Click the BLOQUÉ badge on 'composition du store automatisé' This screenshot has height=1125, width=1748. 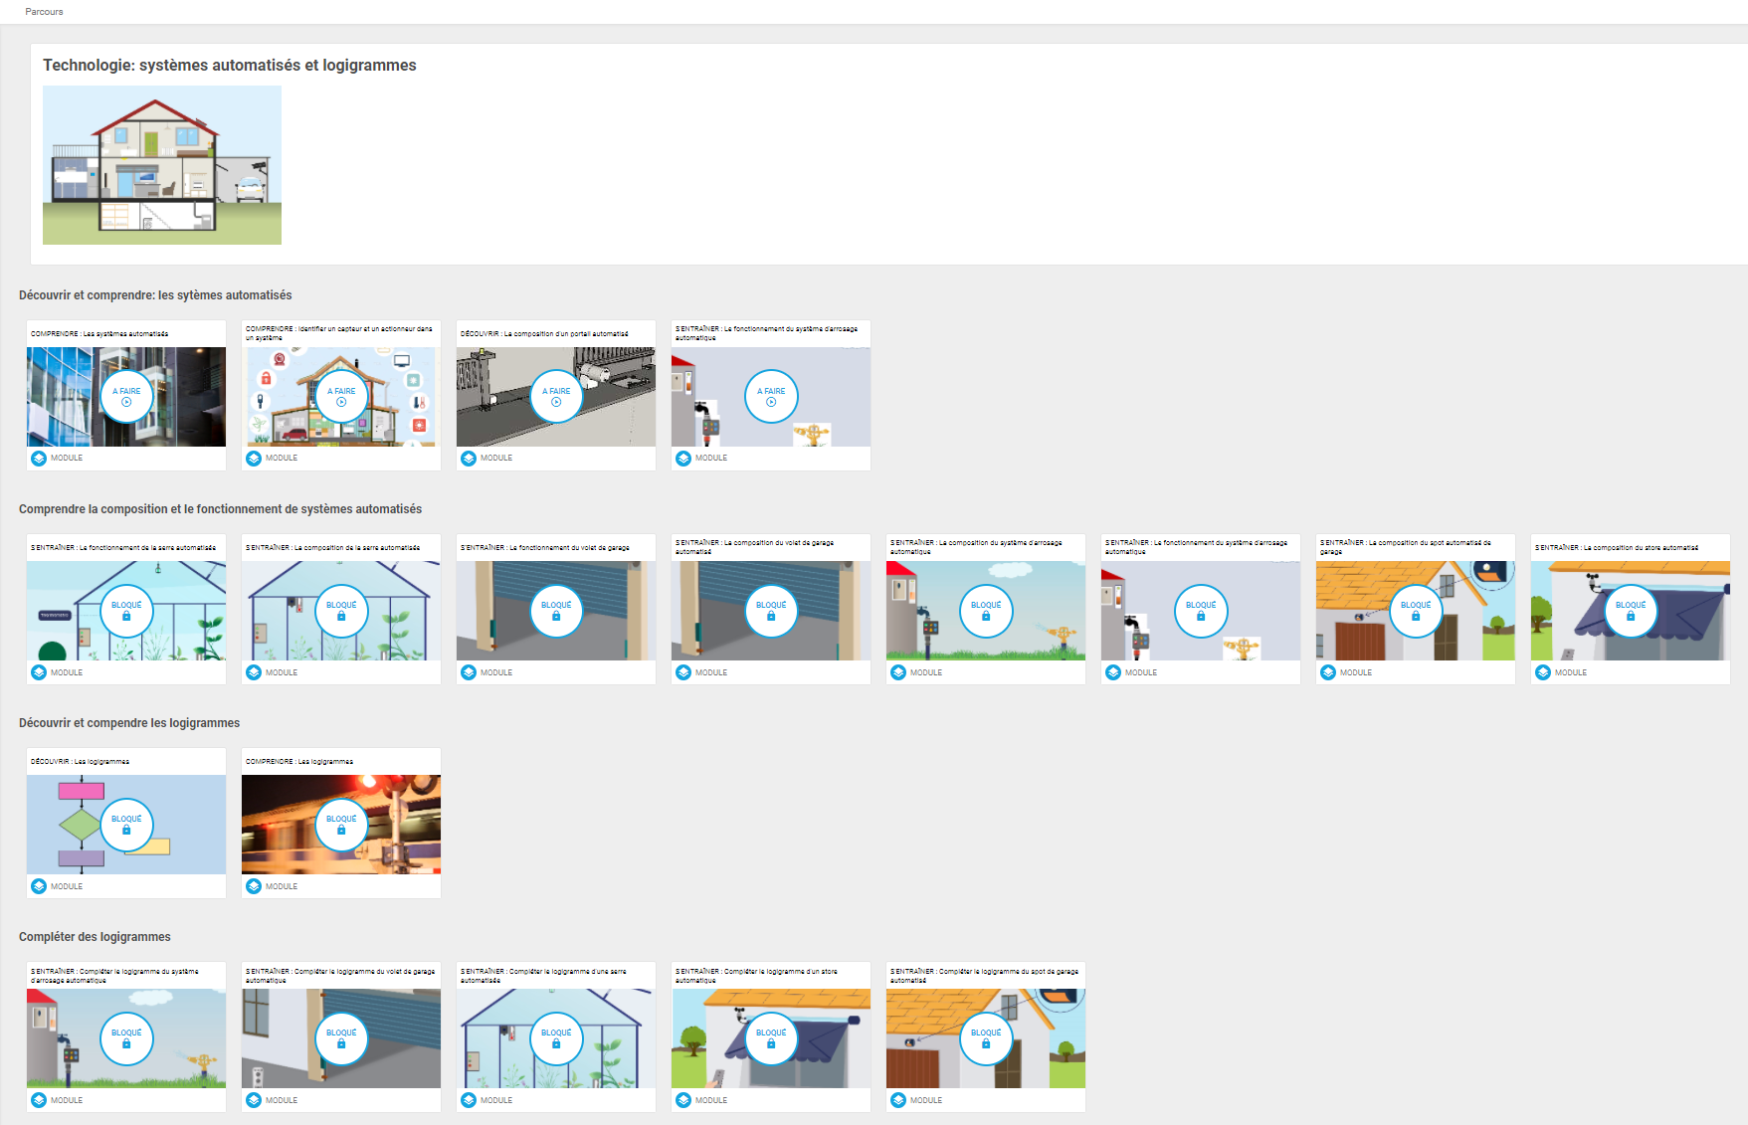point(1631,611)
